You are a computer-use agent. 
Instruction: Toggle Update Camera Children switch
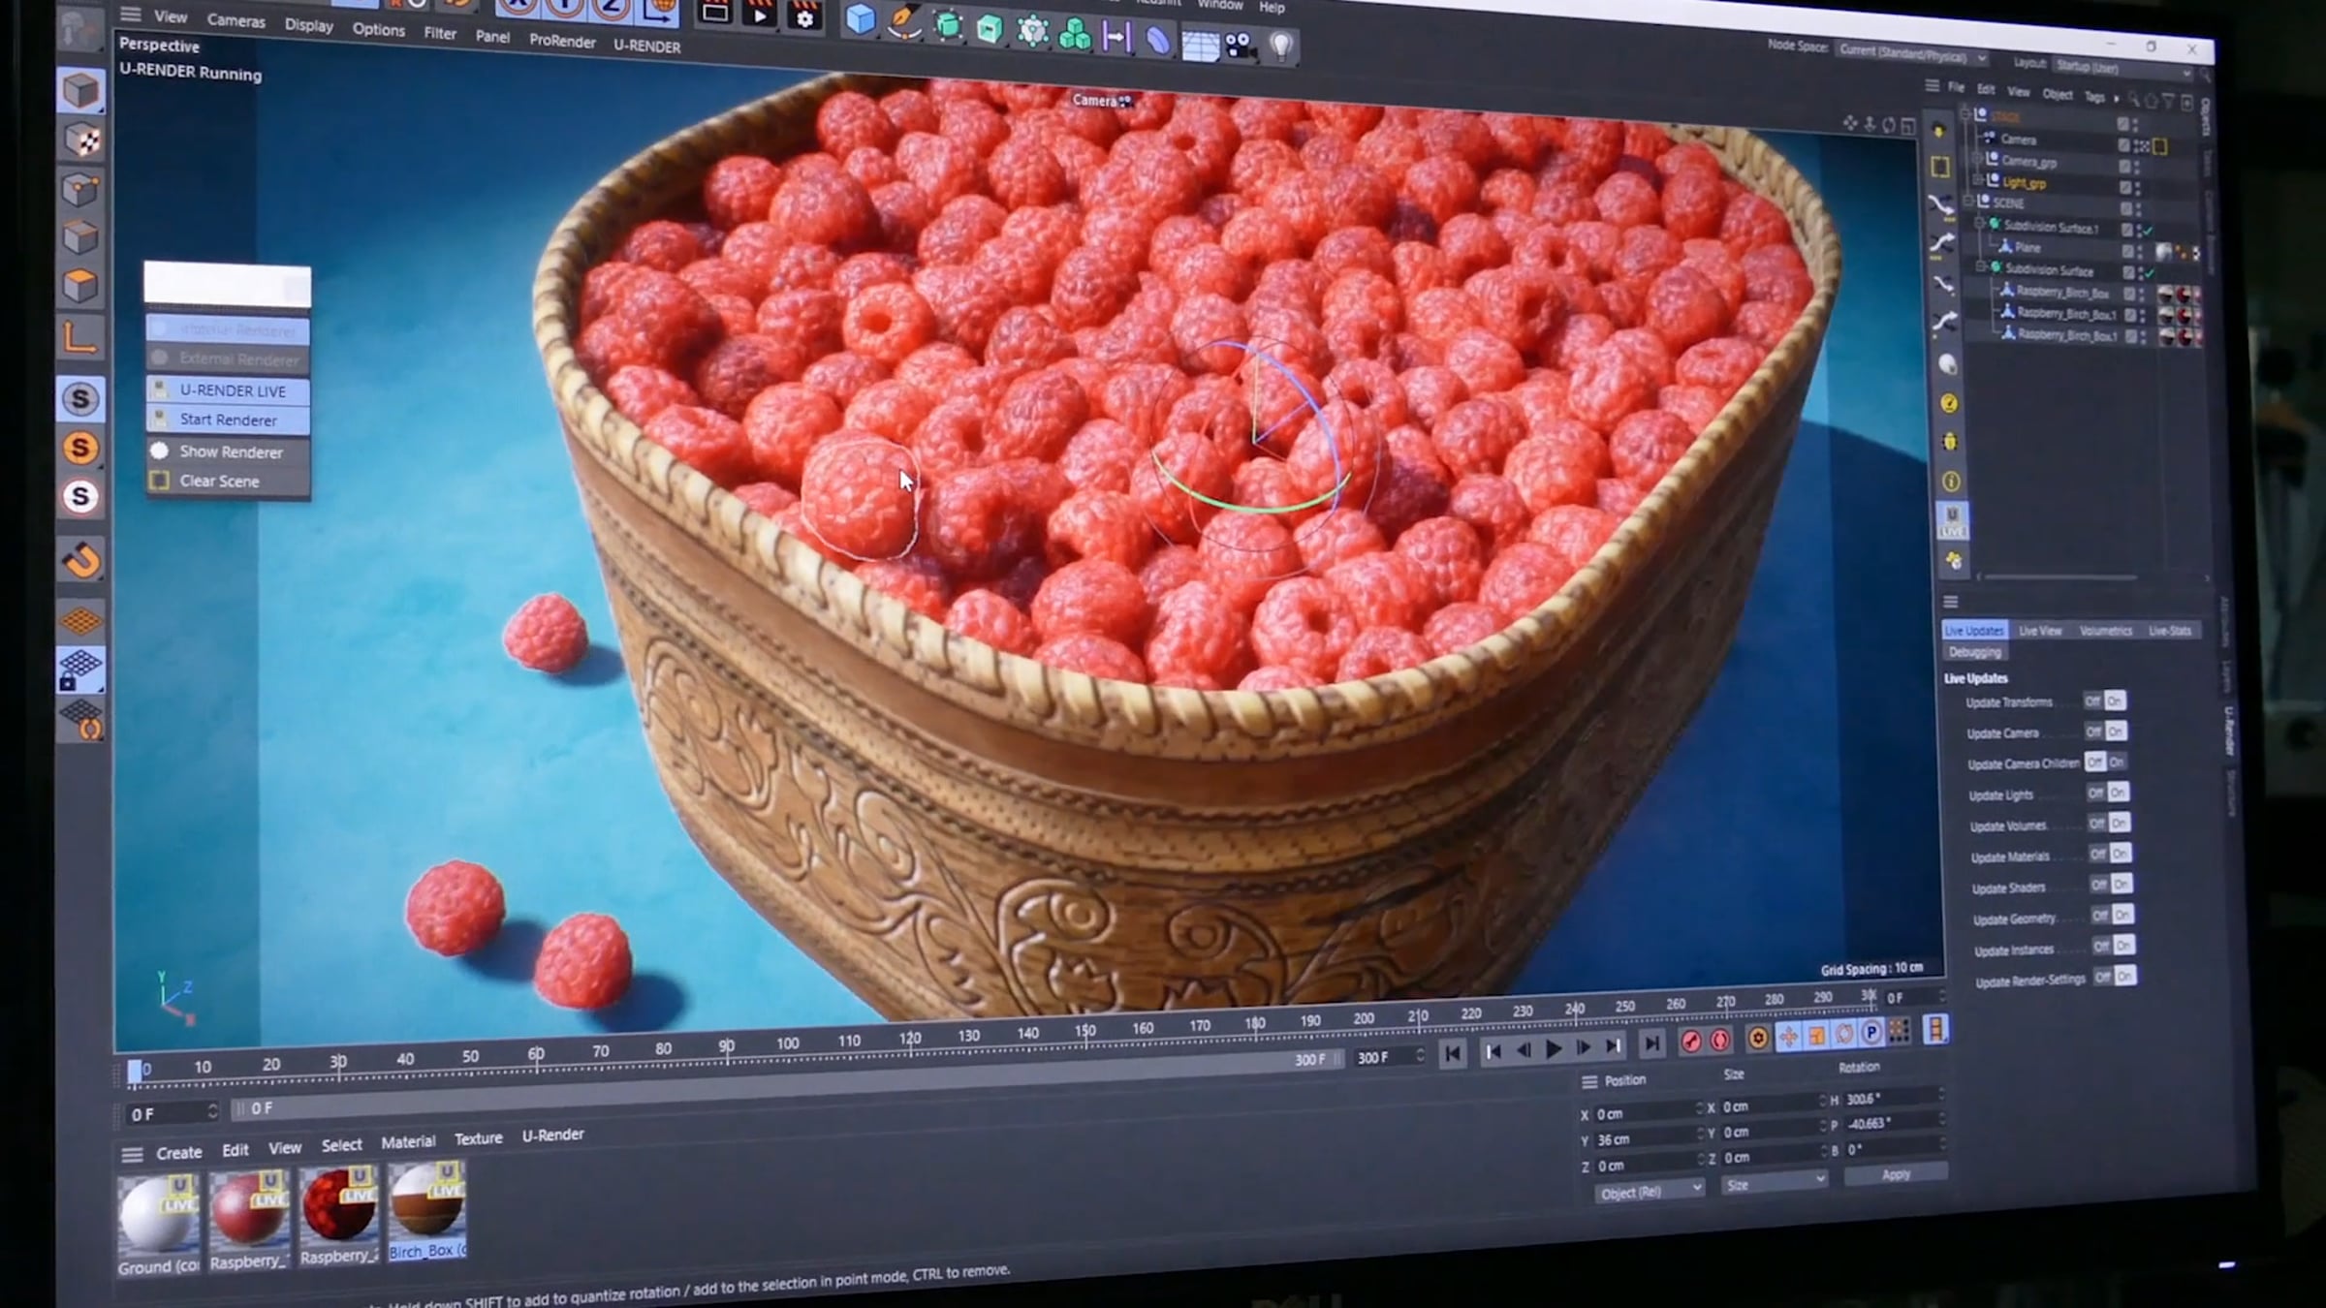2106,763
